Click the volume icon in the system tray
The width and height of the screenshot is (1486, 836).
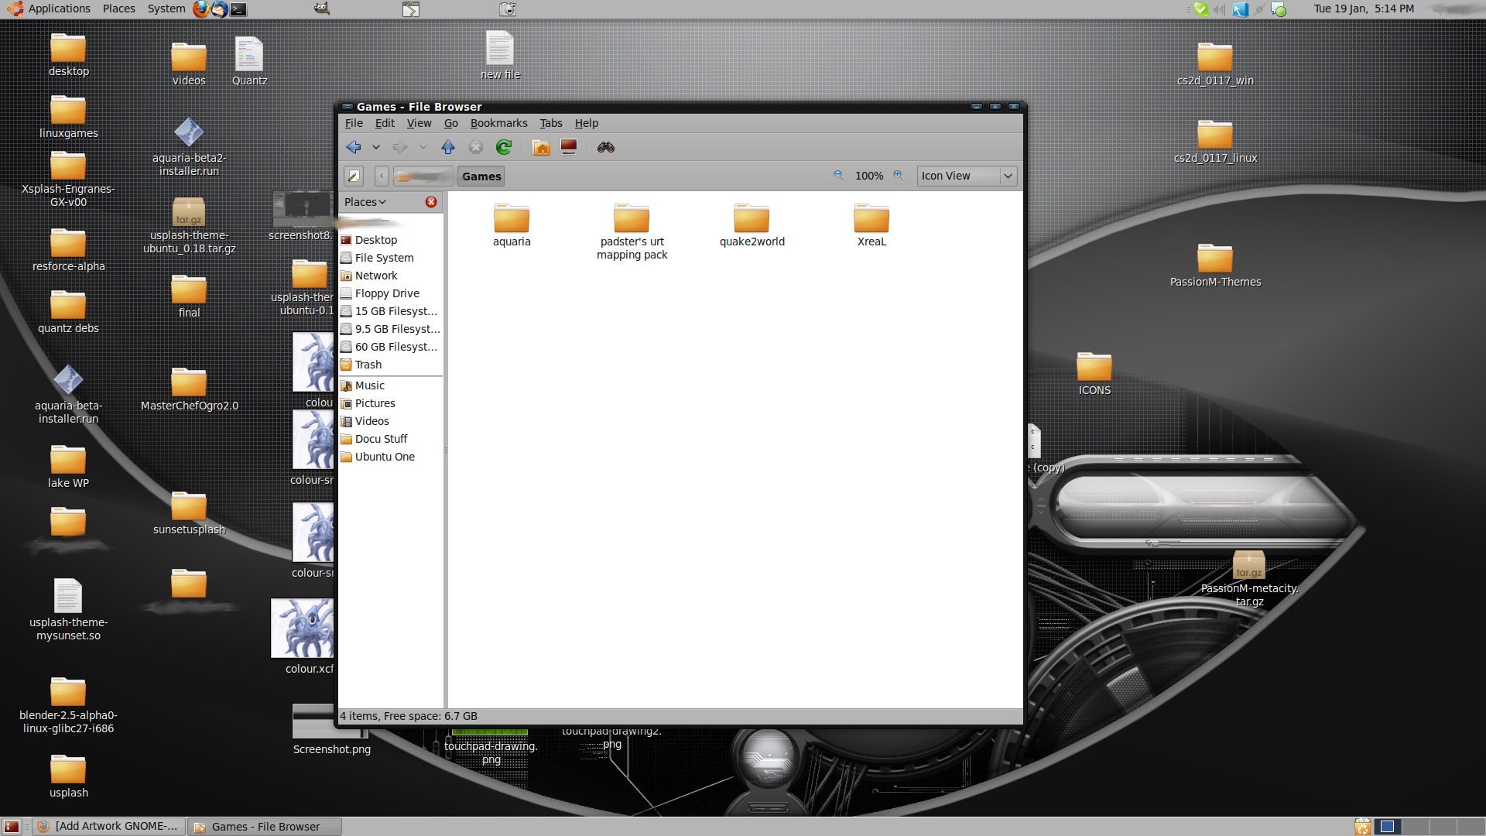coord(1220,9)
